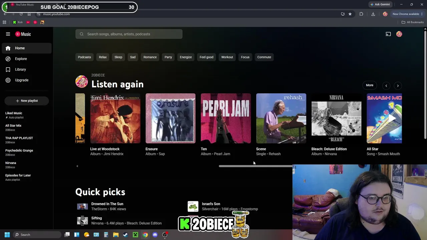Open the Chrome extensions puzzle icon

361,14
